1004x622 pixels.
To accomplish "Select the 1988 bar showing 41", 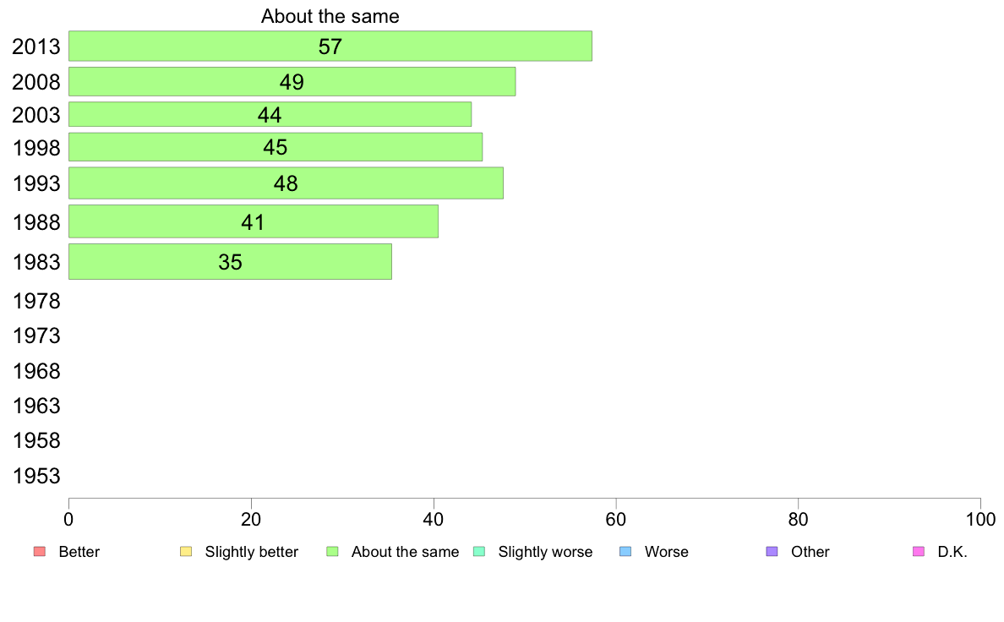I will (254, 221).
